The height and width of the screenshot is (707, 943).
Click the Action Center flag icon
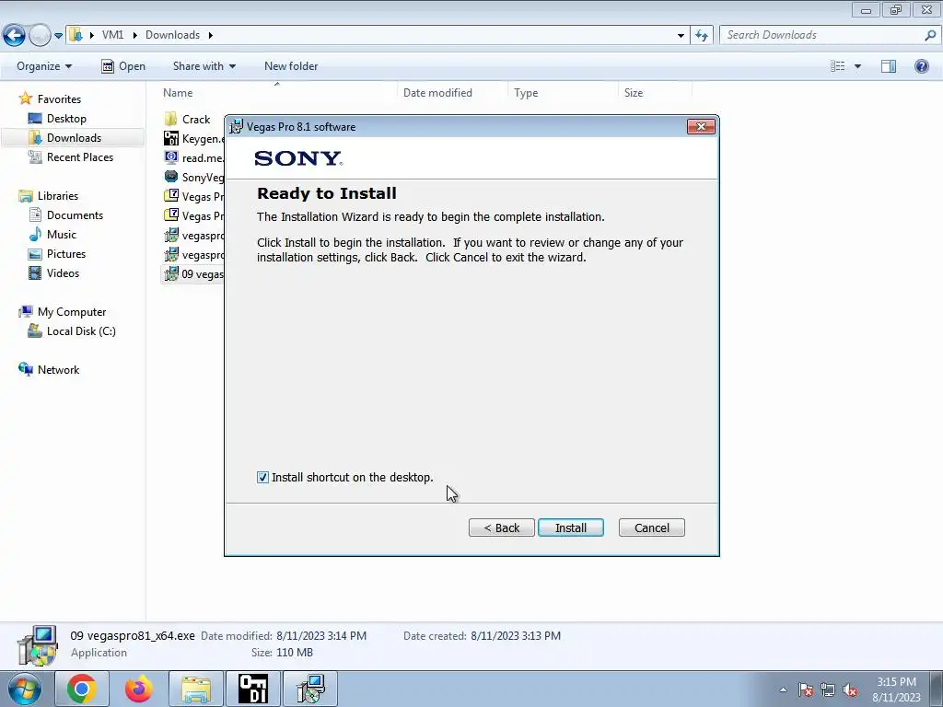805,690
